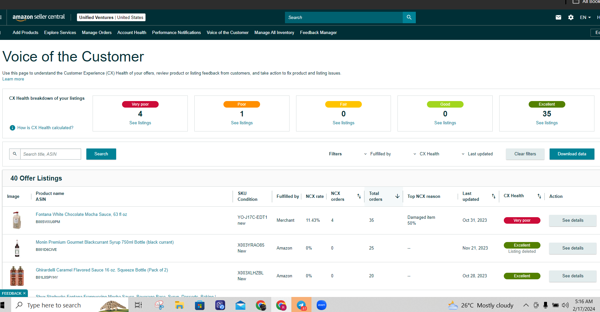Sort by NCX orders using its sort arrows
Screen dimensions: 600x312
(x=359, y=196)
